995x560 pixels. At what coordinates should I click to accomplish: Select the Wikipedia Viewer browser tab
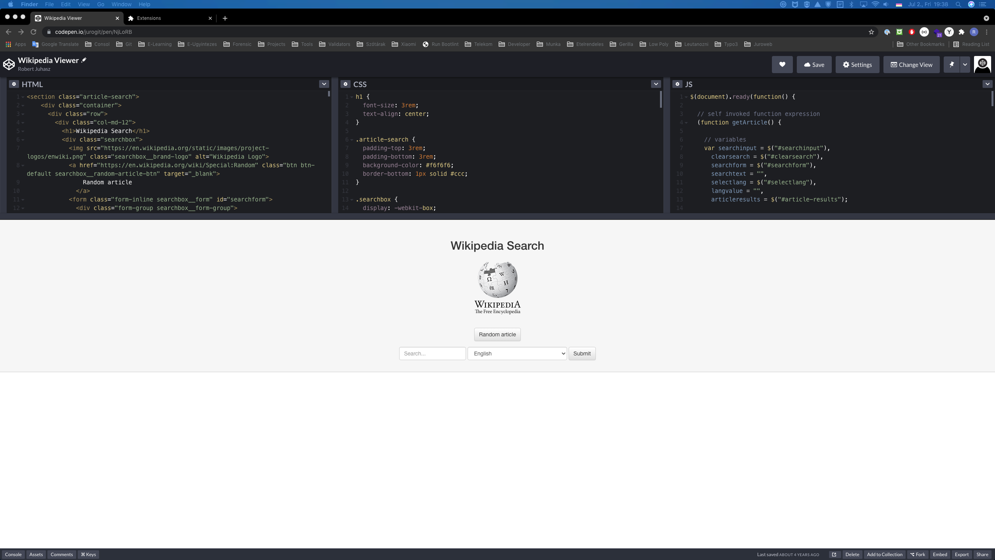(77, 18)
